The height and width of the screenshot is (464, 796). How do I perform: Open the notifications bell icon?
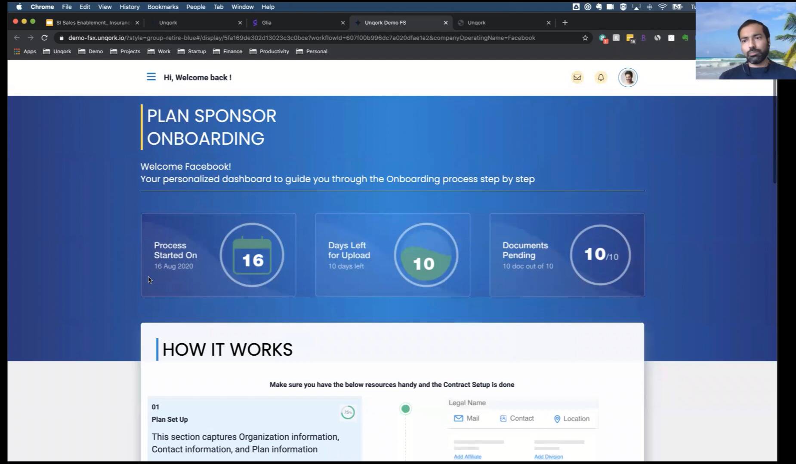coord(601,77)
